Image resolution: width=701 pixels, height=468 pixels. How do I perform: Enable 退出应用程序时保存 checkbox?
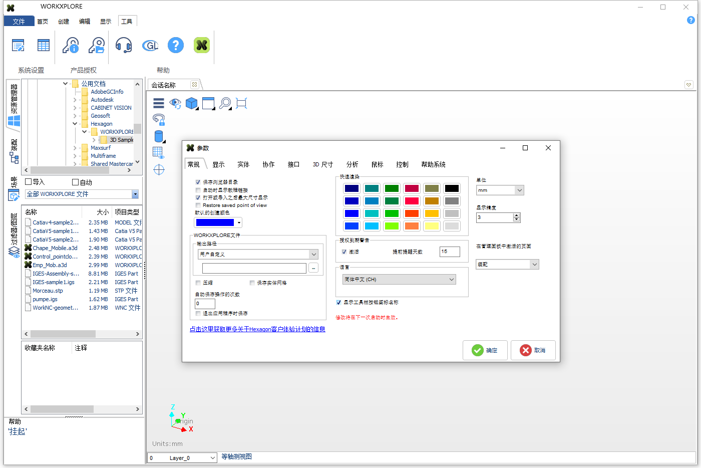(198, 314)
